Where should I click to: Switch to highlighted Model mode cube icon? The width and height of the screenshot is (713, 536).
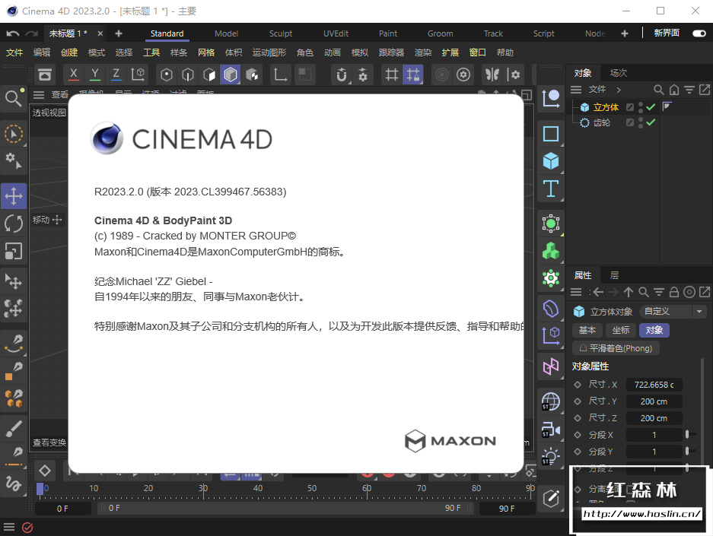pyautogui.click(x=231, y=75)
